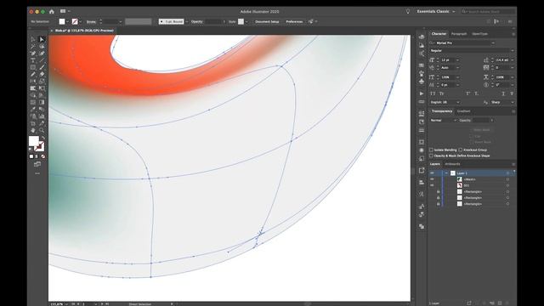Select the Type tool
Screen dimensions: 544x306
(33, 60)
